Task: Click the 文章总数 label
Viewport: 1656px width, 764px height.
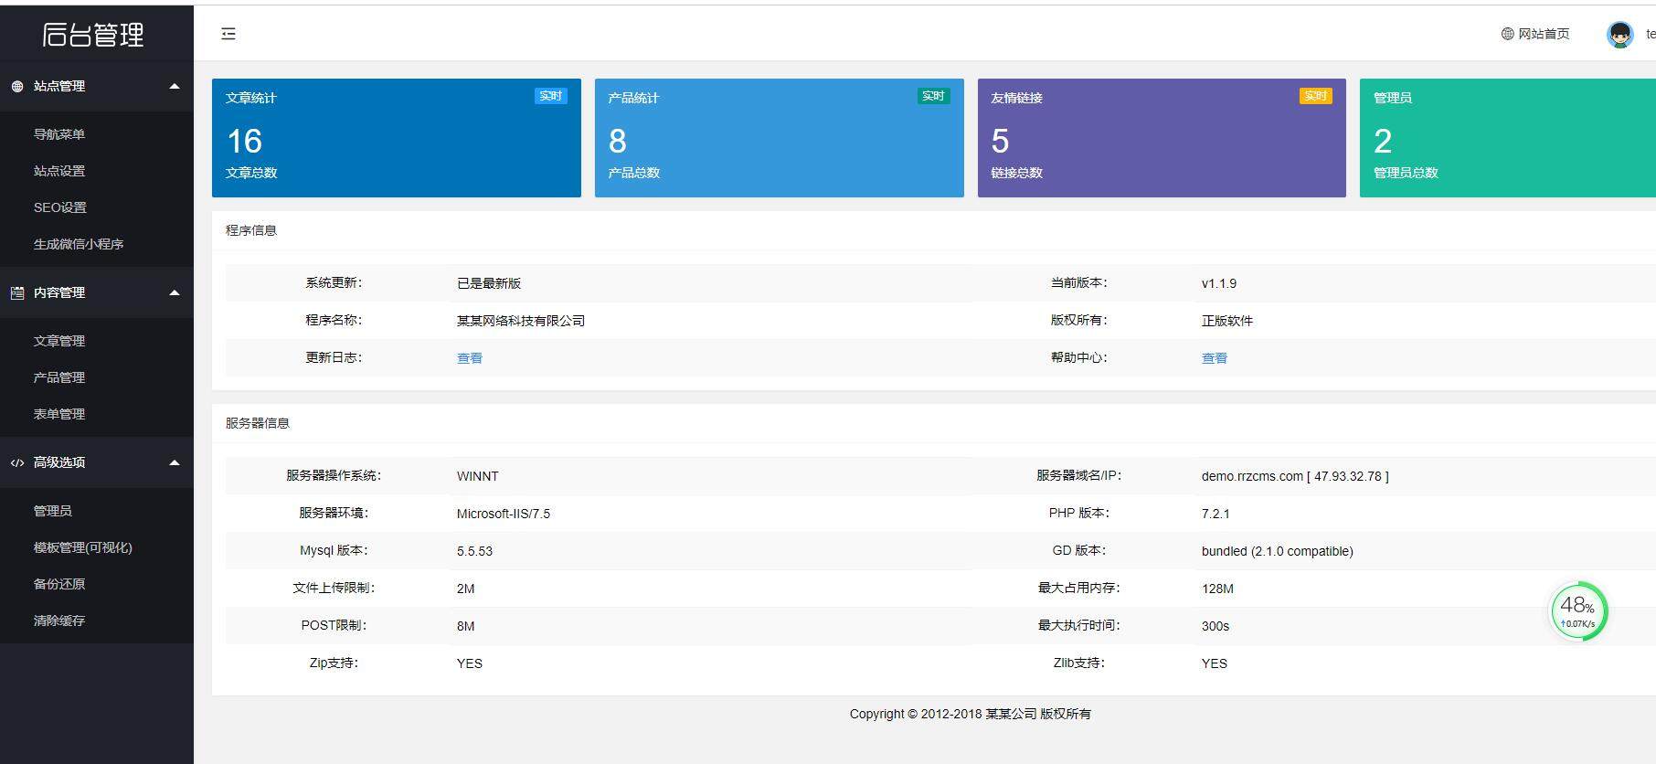Action: [x=251, y=173]
